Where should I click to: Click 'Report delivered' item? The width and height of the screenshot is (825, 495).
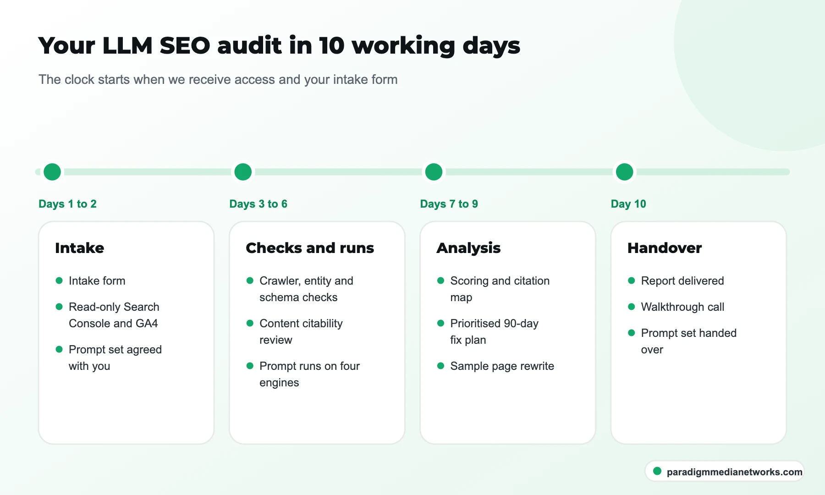[682, 280]
